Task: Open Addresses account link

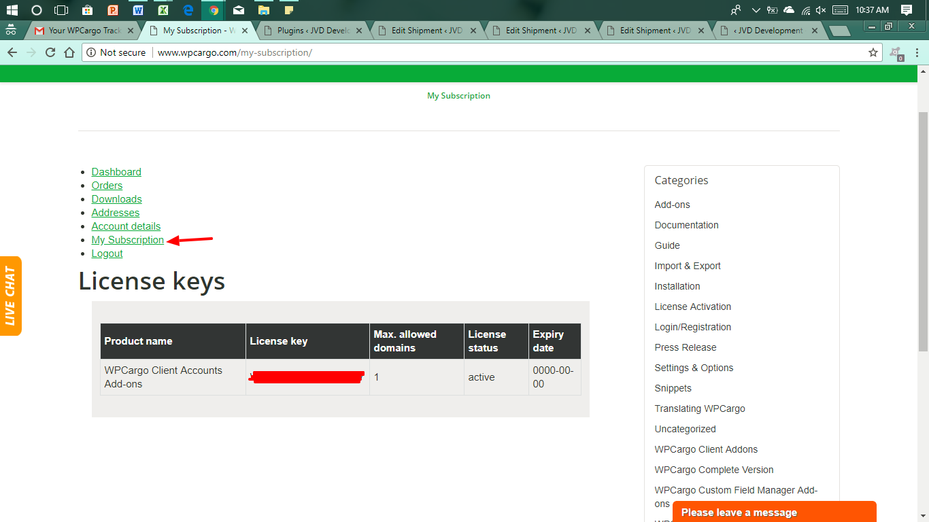Action: (x=116, y=213)
